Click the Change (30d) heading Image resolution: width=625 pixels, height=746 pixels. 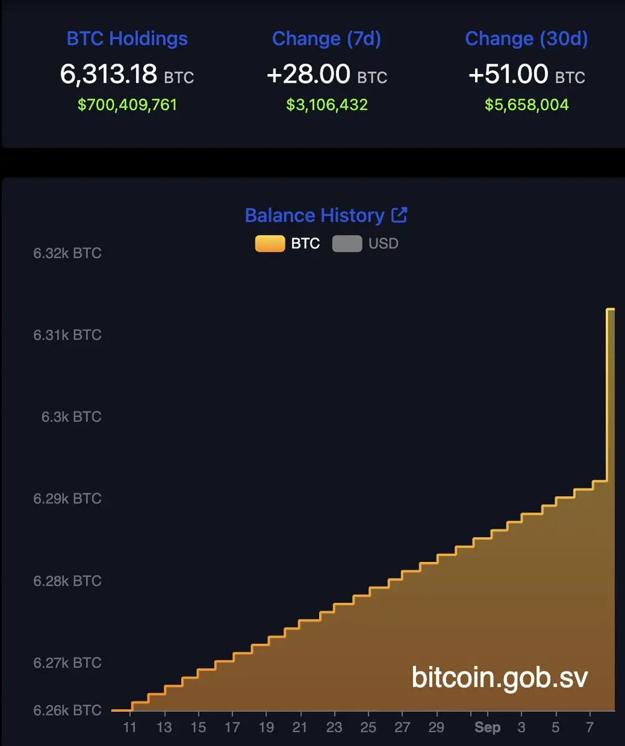pyautogui.click(x=526, y=39)
